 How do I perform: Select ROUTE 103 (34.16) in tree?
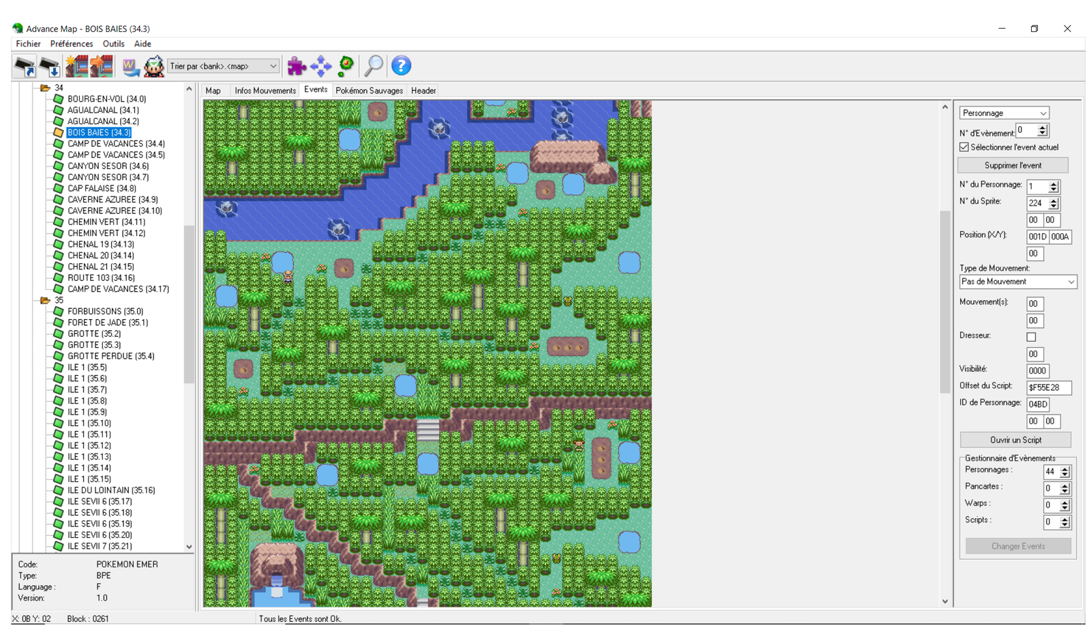pos(101,278)
